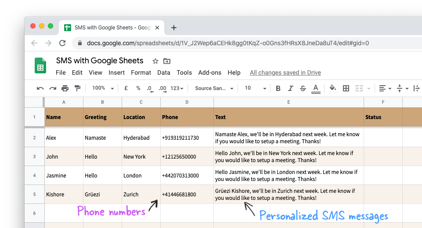Open the Data menu

point(164,72)
